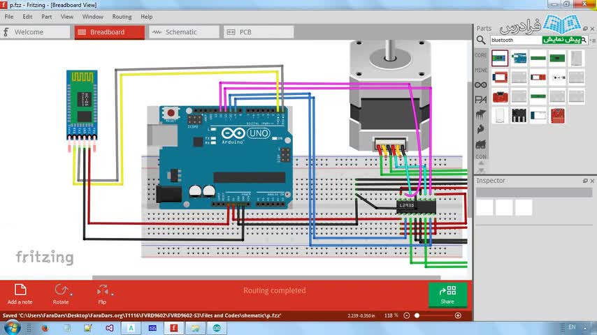Open Visual Studio from the taskbar
This screenshot has width=597, height=335.
click(110, 328)
